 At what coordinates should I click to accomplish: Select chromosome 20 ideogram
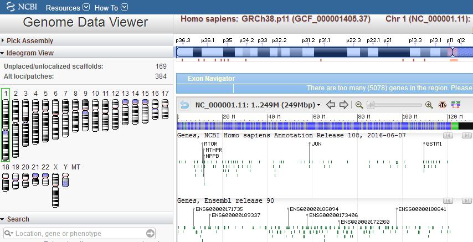(x=25, y=180)
